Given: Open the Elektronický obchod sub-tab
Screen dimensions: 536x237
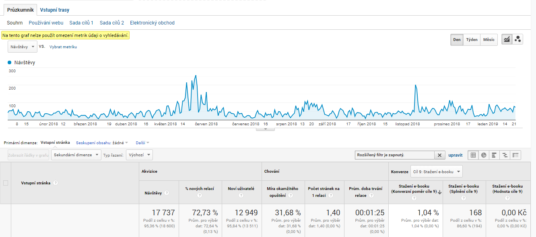Looking at the screenshot, I should 152,23.
